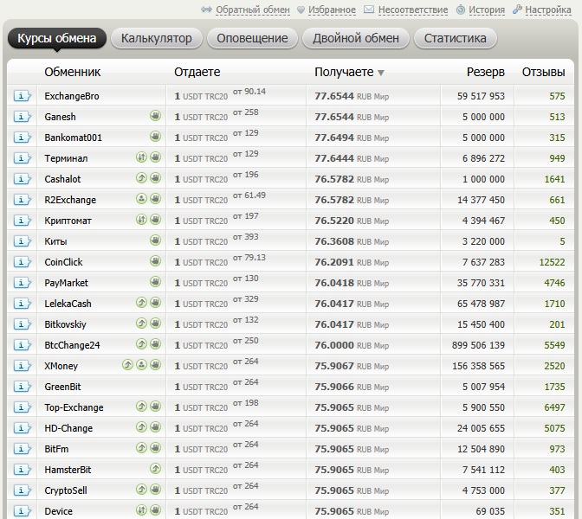Open info icon for GreenBit row
Viewport: 582px width, 519px height.
(x=22, y=387)
